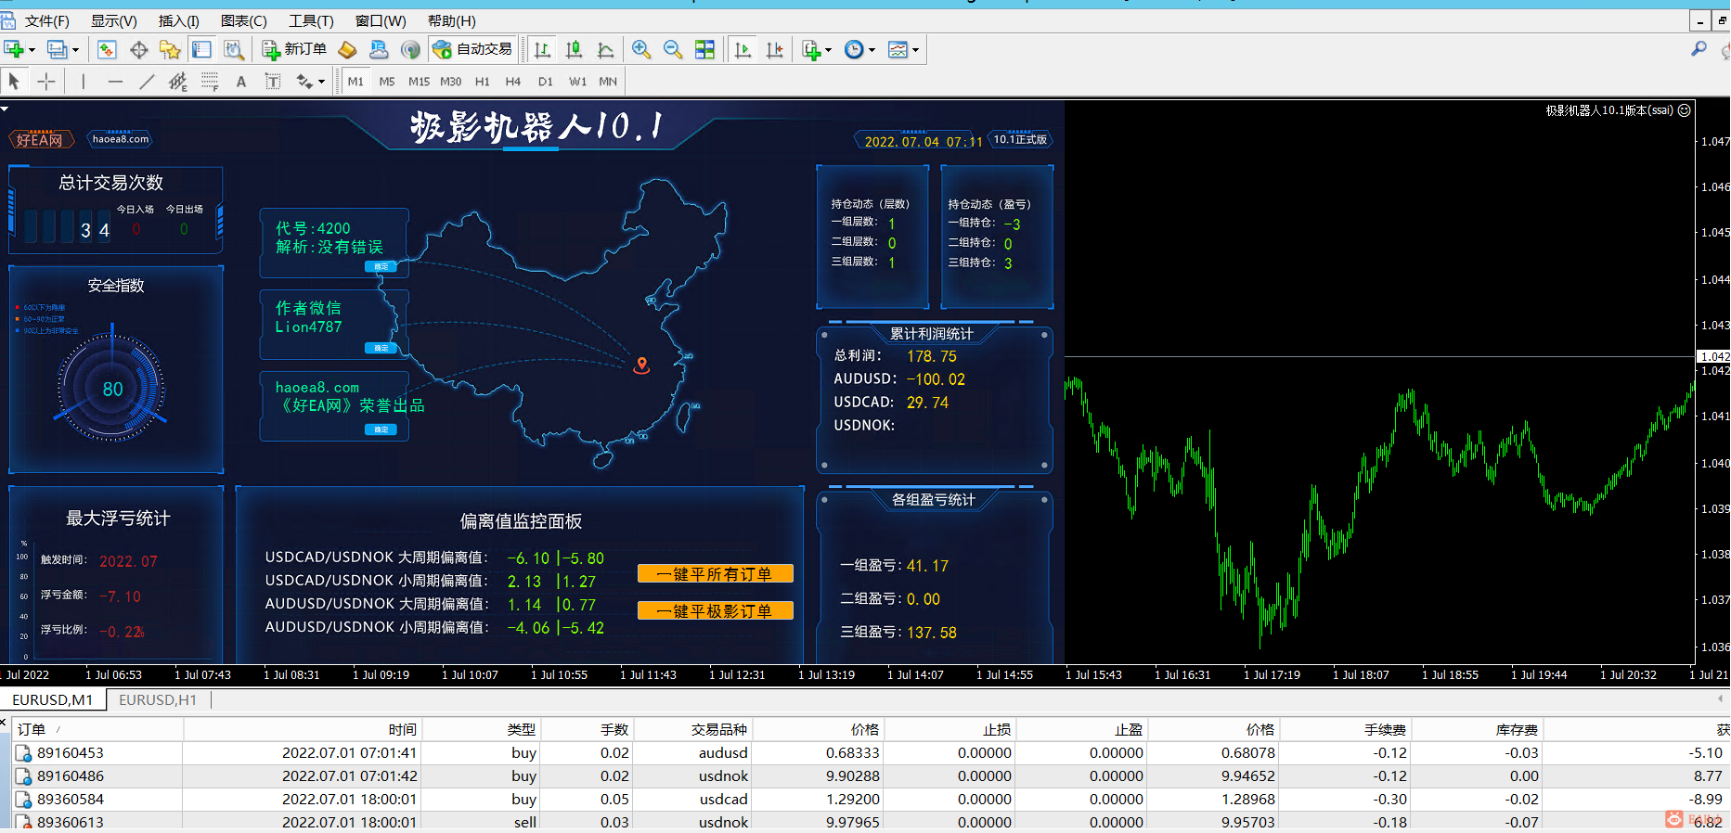
Task: Toggle chart Auto Scroll
Action: click(x=743, y=50)
